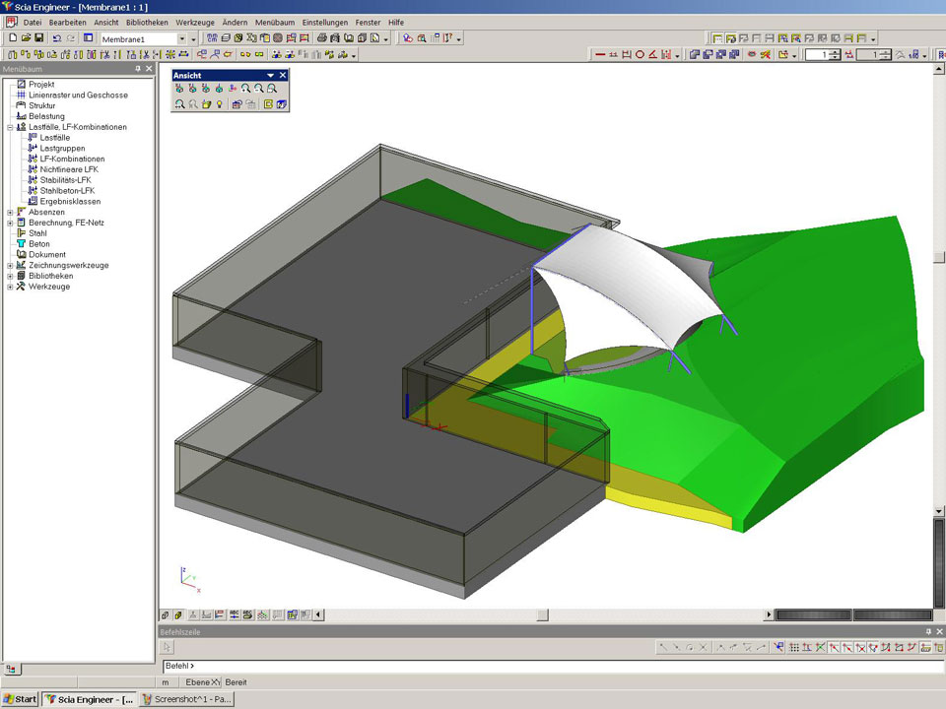The image size is (946, 709).
Task: Click the Windows Start button
Action: tap(20, 699)
